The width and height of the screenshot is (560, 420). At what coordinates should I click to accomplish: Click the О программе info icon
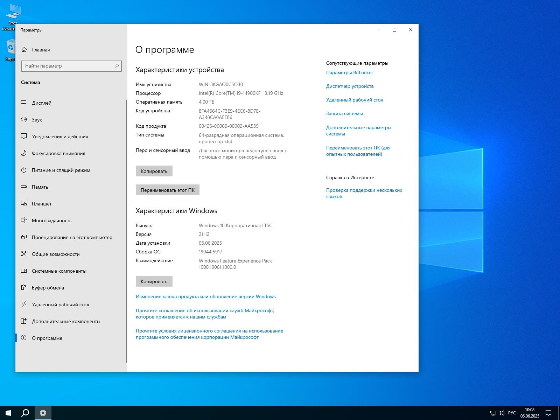pos(24,338)
